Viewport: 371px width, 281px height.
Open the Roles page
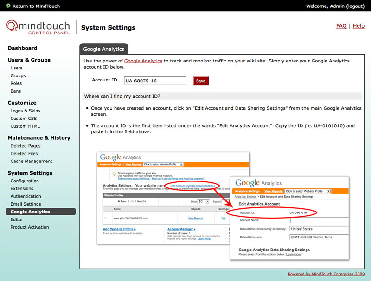point(16,83)
